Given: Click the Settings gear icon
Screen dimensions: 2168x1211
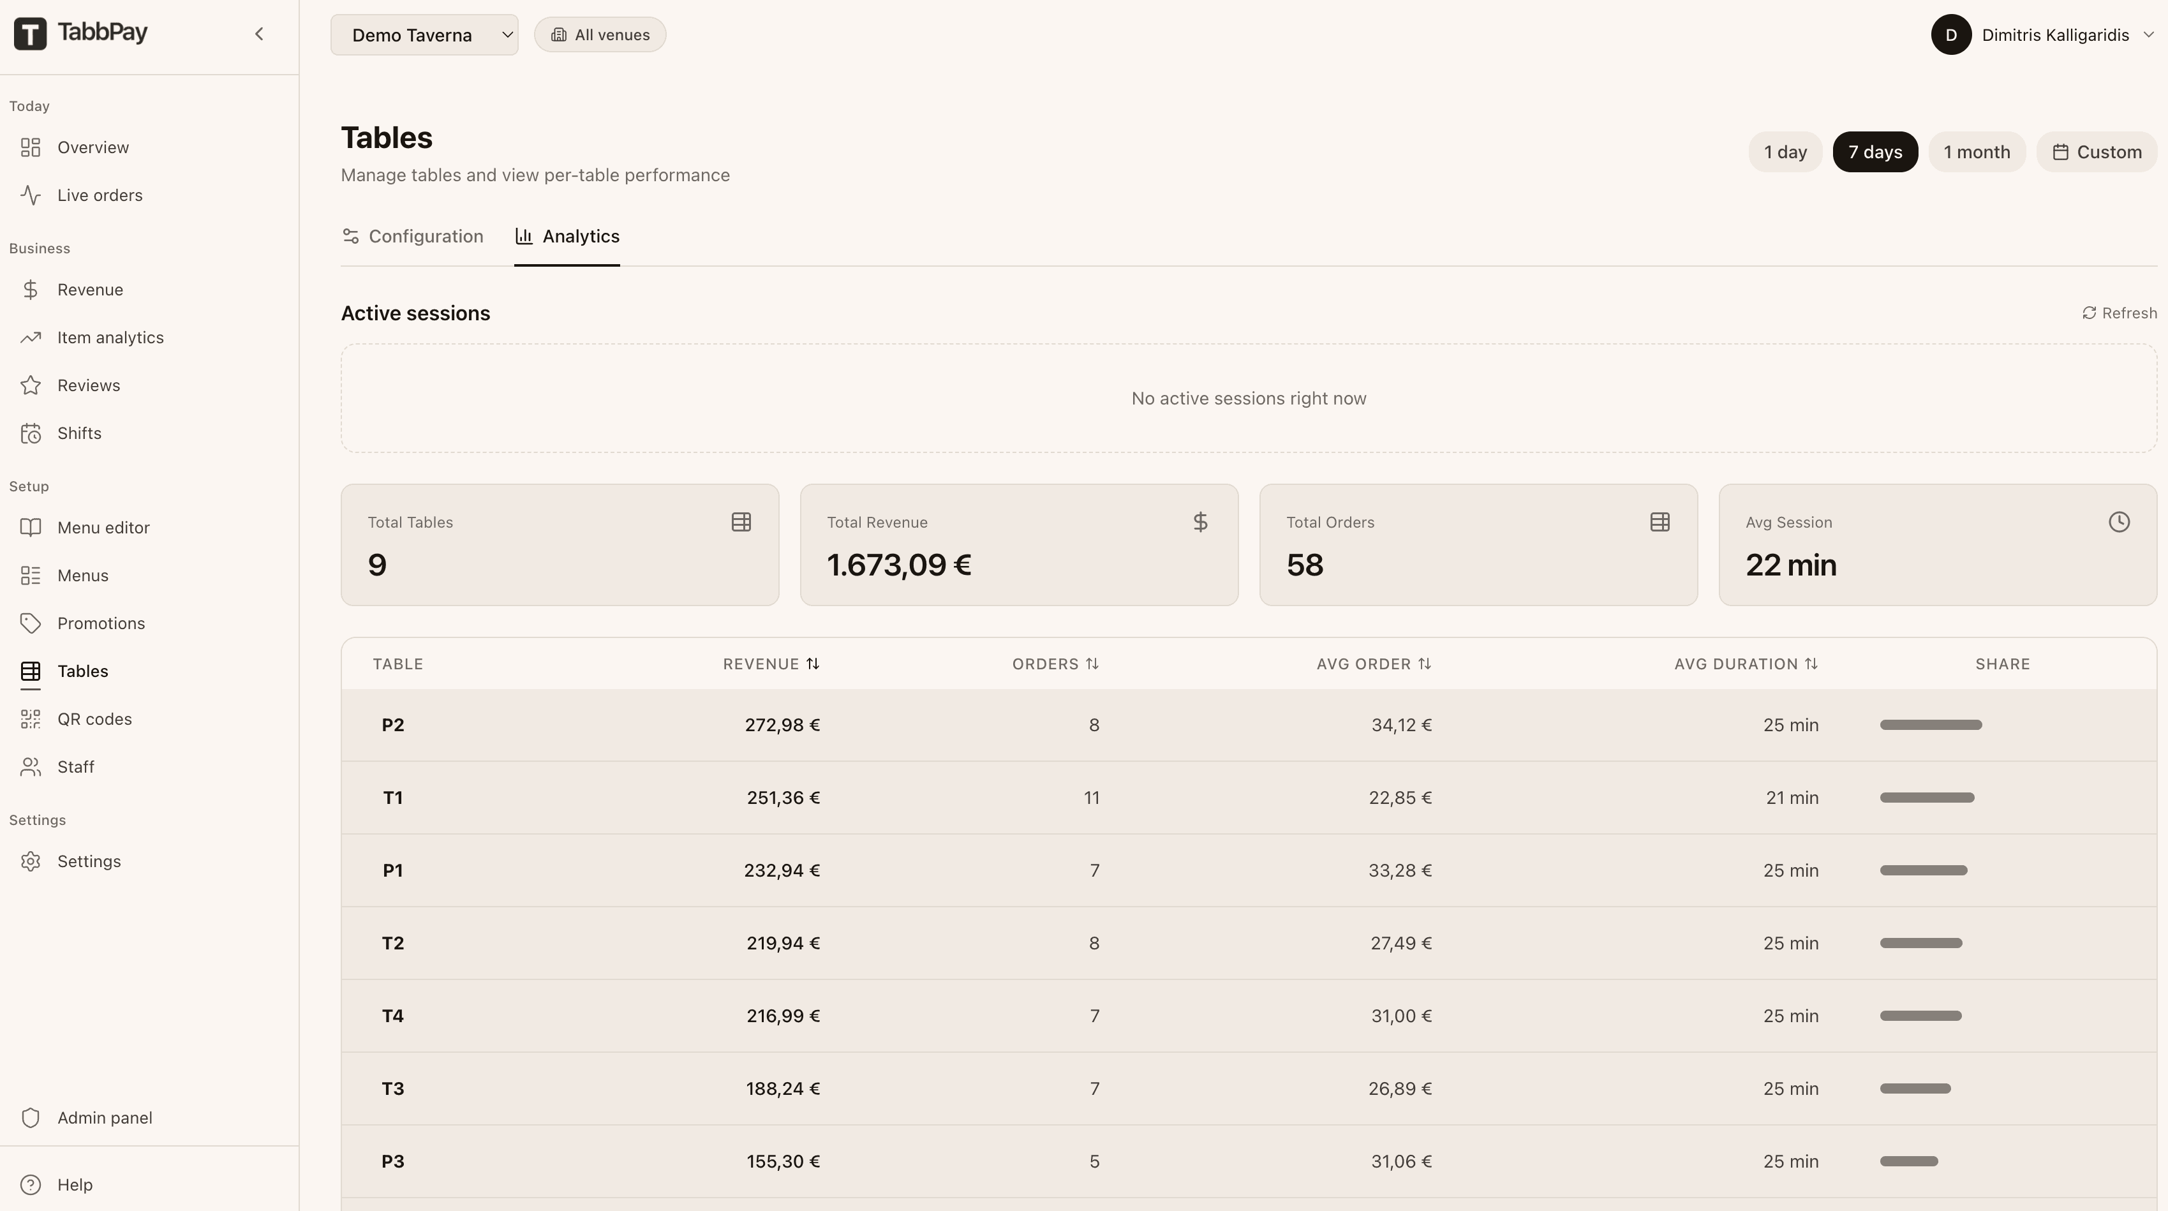Looking at the screenshot, I should (x=30, y=862).
